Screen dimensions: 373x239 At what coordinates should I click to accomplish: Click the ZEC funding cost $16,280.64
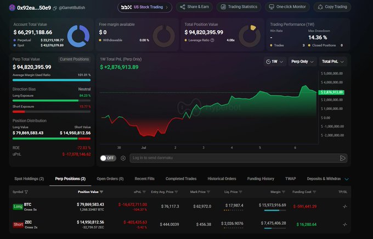click(x=307, y=224)
